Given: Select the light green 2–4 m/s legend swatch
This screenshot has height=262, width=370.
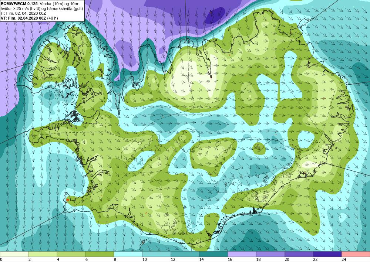Looking at the screenshot, I should [43, 254].
